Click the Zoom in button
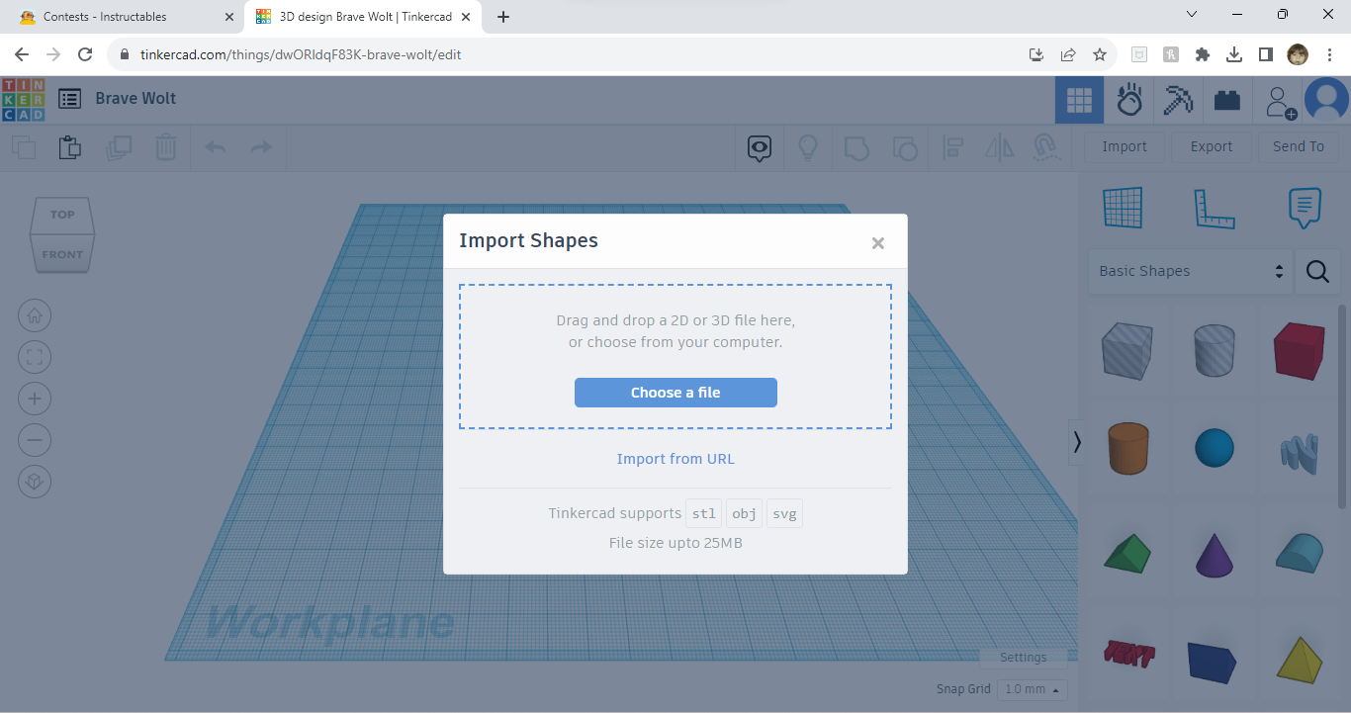 tap(35, 399)
